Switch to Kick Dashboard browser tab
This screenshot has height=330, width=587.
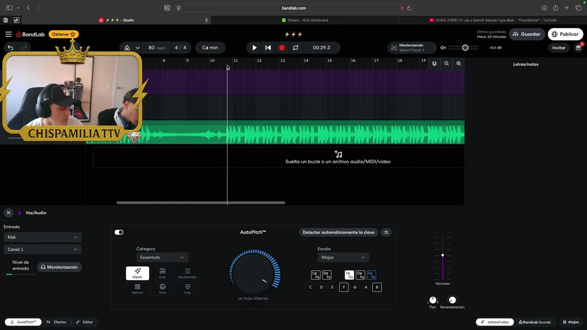pyautogui.click(x=305, y=20)
